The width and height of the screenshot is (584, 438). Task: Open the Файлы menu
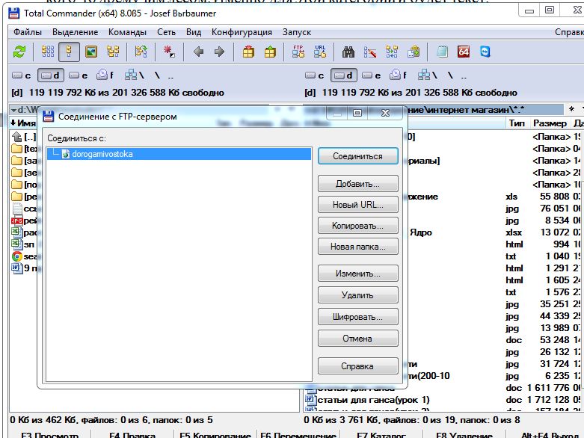point(28,32)
